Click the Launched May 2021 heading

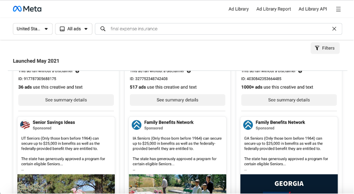coord(36,61)
